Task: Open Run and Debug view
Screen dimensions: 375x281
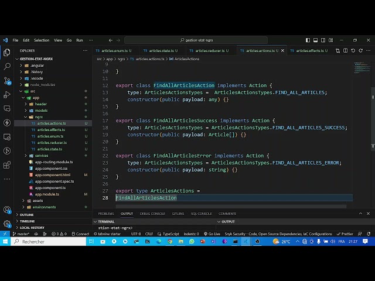Action: (7, 95)
